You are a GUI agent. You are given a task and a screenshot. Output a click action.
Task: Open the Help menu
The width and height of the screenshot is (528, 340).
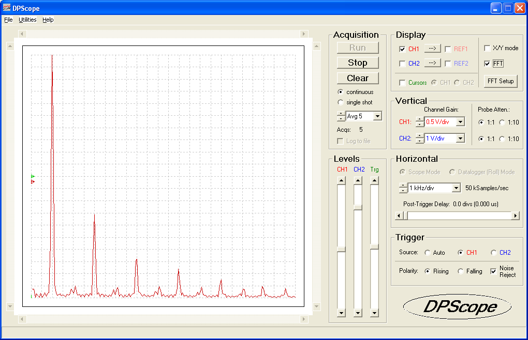pyautogui.click(x=48, y=20)
